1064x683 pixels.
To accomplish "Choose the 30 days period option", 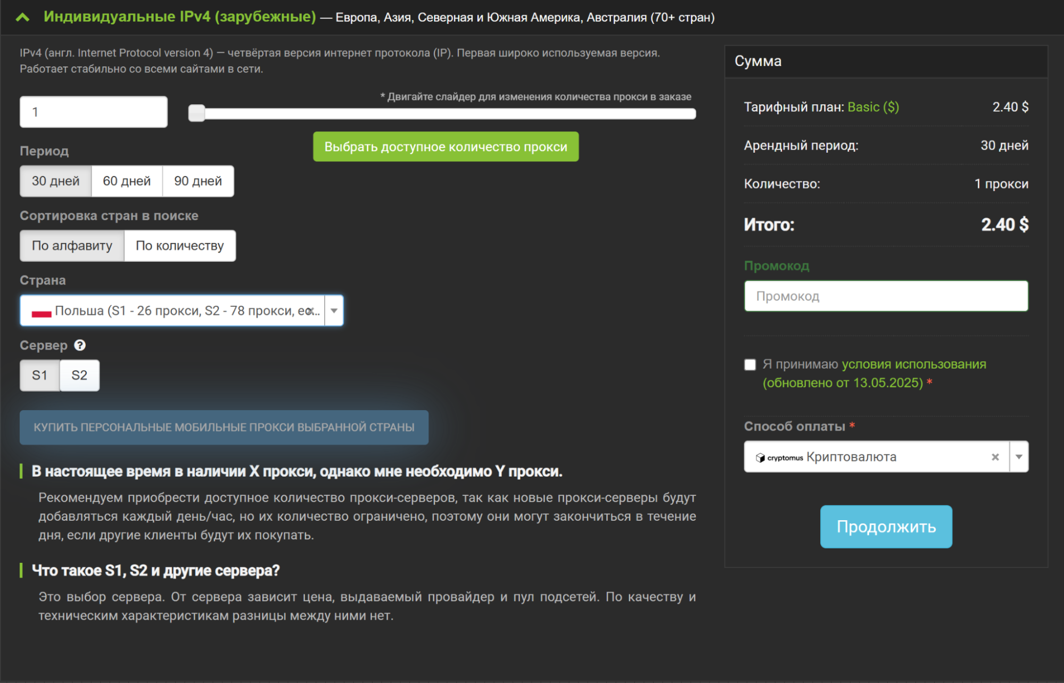I will 55,181.
